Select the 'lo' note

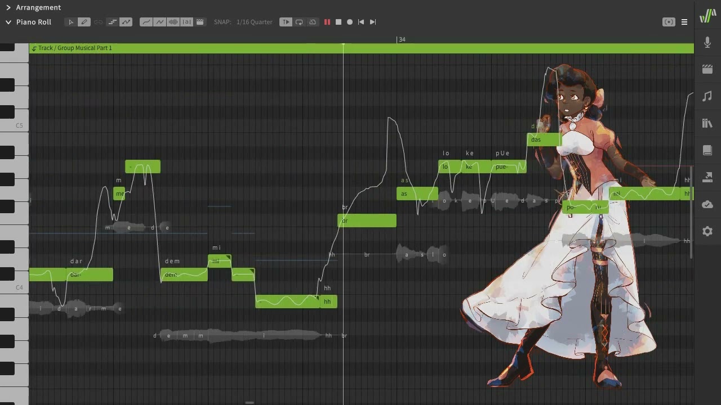[x=450, y=166]
